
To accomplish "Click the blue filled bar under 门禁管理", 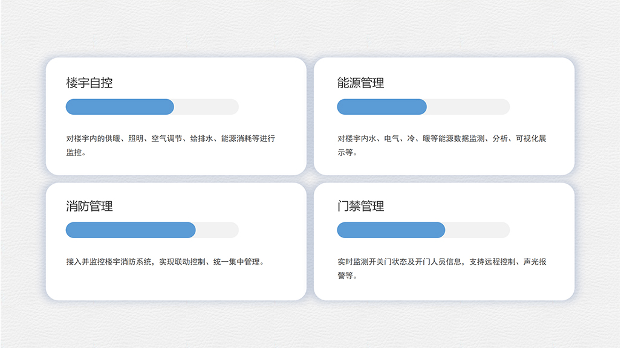I will click(390, 230).
